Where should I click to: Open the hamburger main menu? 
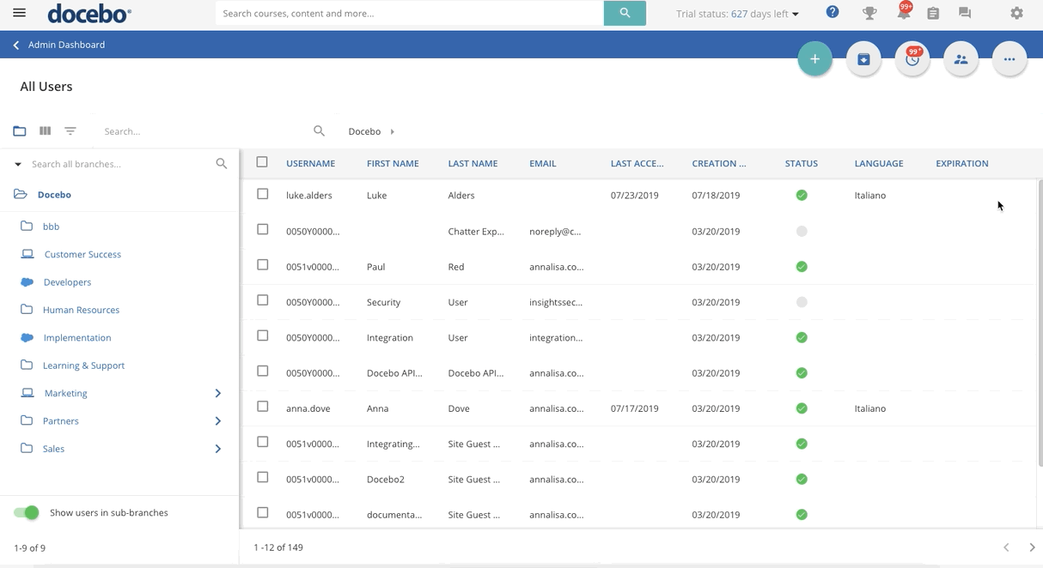(x=19, y=13)
